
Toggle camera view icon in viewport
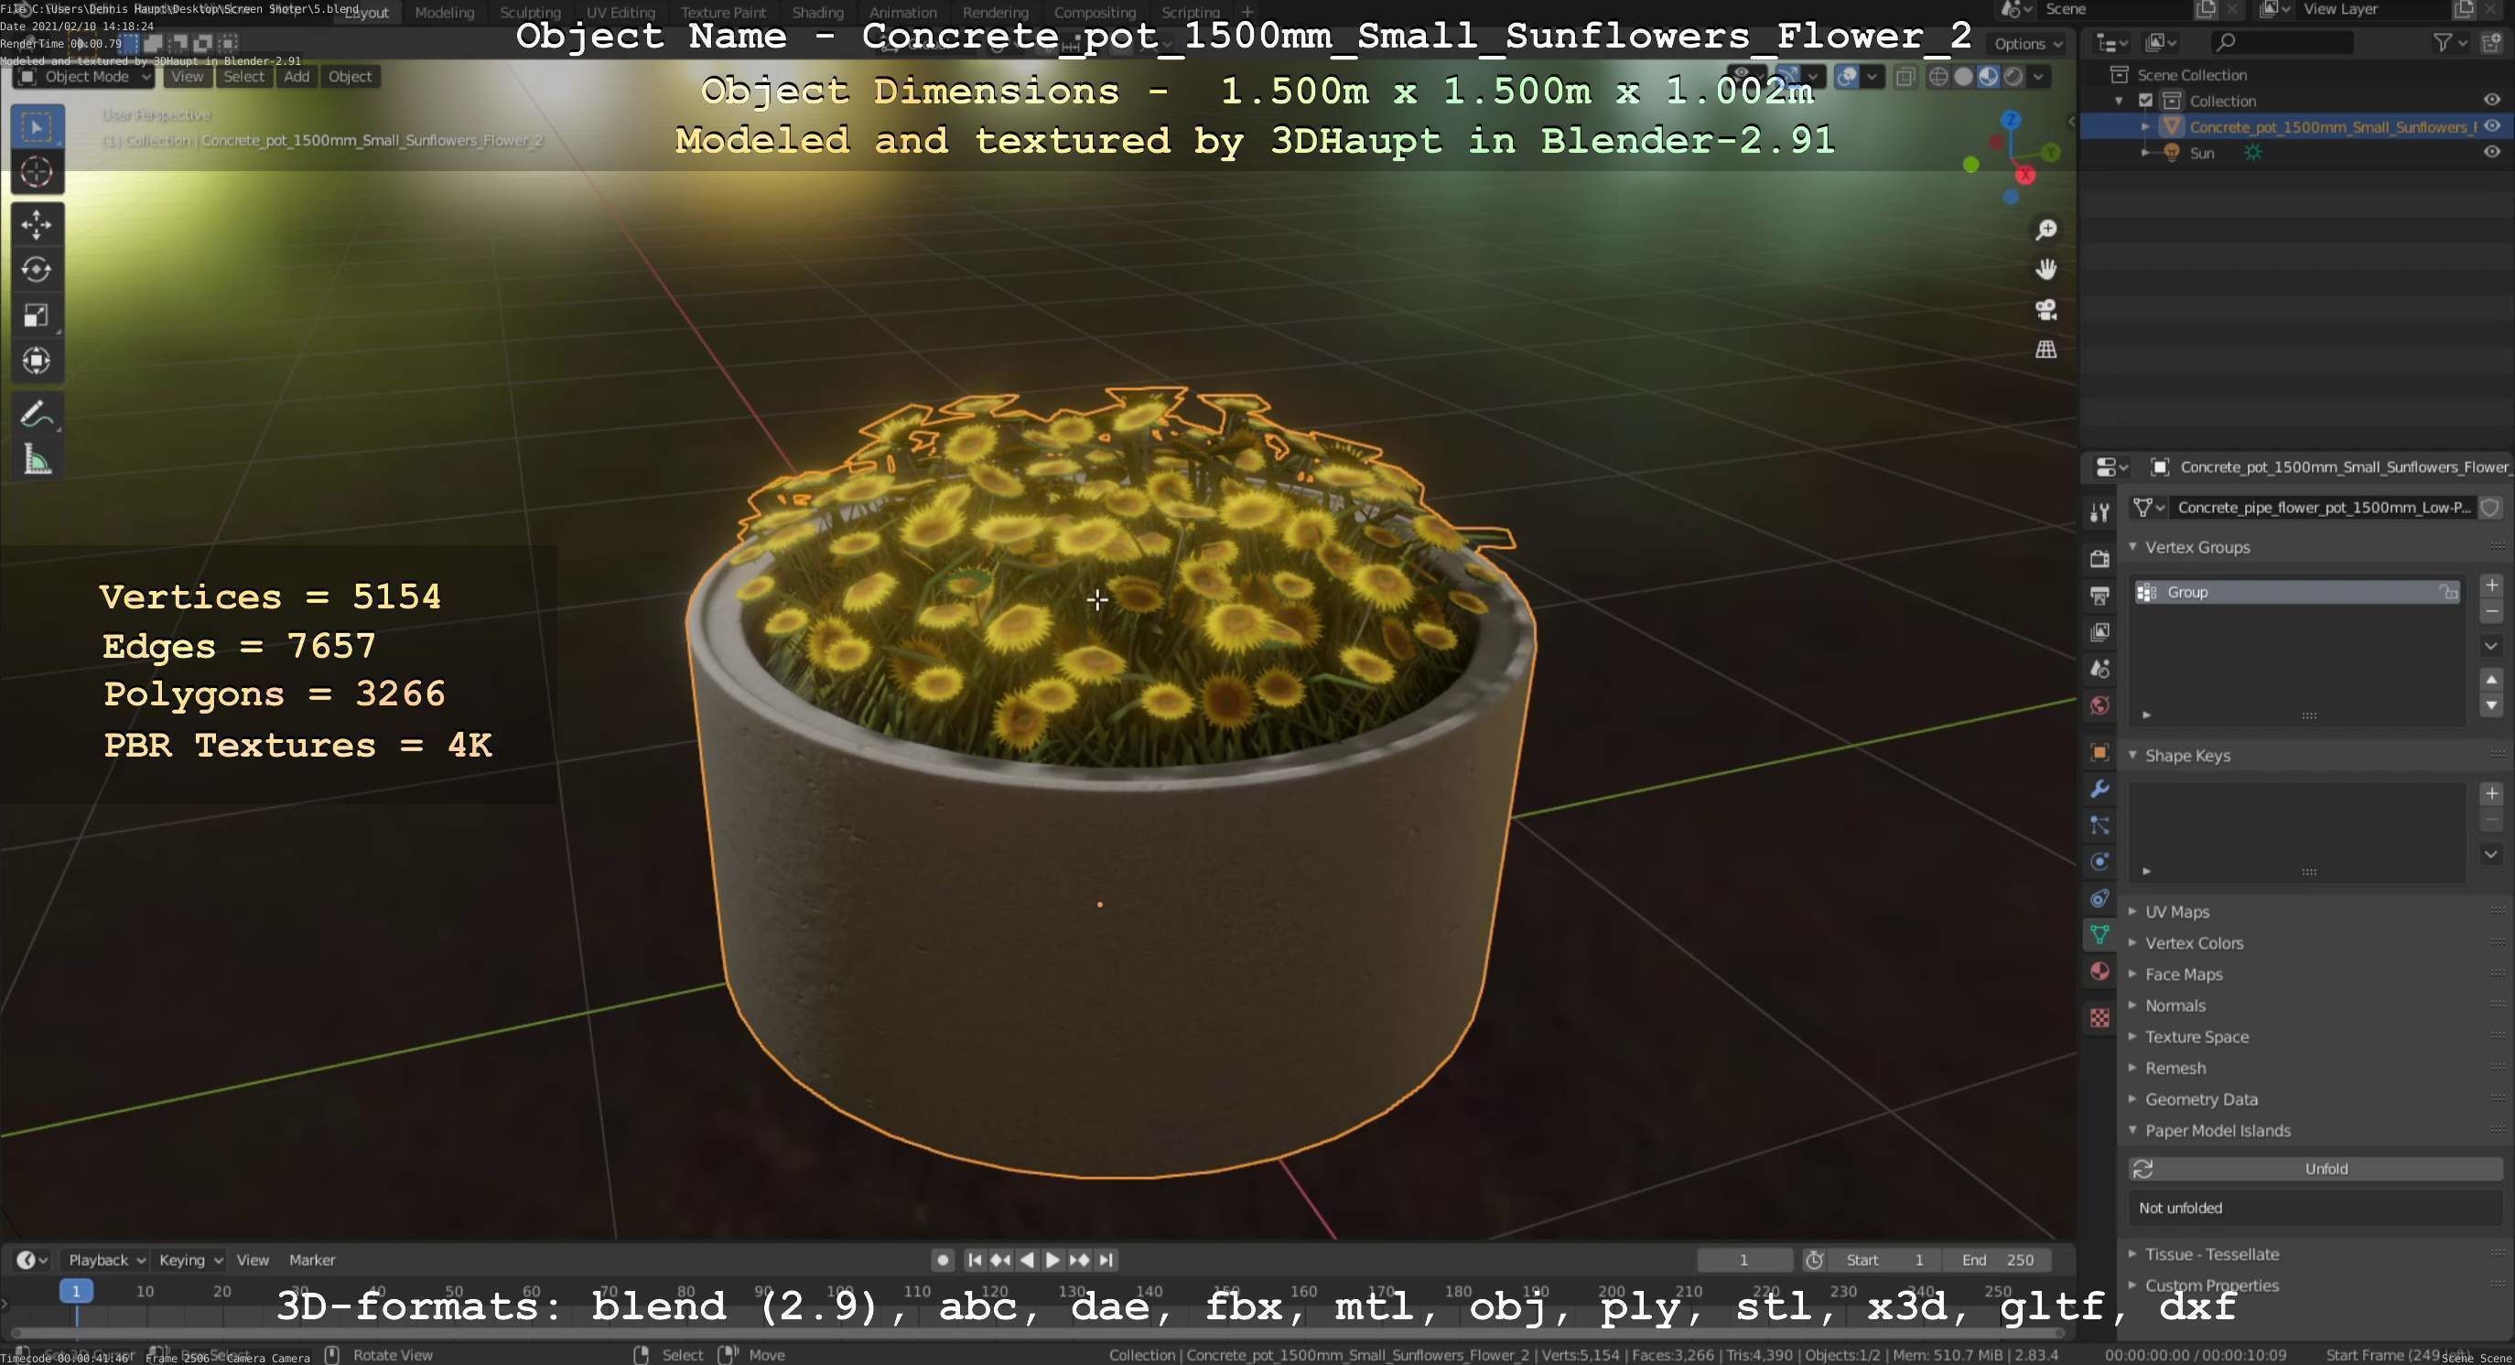[2045, 309]
